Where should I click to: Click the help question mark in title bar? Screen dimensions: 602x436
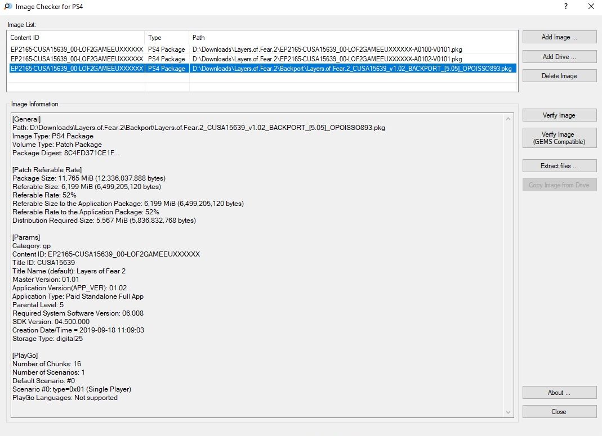566,7
